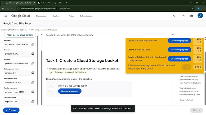Bookmark this page with the star
The height and width of the screenshot is (115, 206).
(191, 9)
